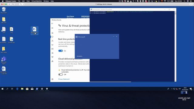Open the hamburger menu in Windows Security
The image size is (194, 109).
click(52, 28)
